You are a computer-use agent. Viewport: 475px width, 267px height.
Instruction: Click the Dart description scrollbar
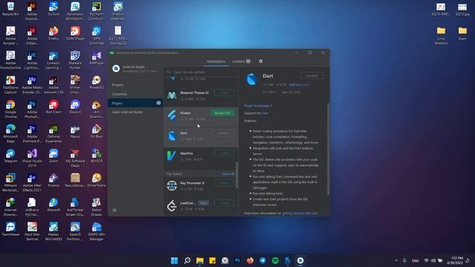(328, 149)
